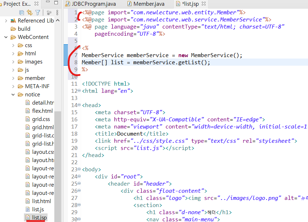Open the filter icon in Project Explorer toolbar

[x=38, y=12]
